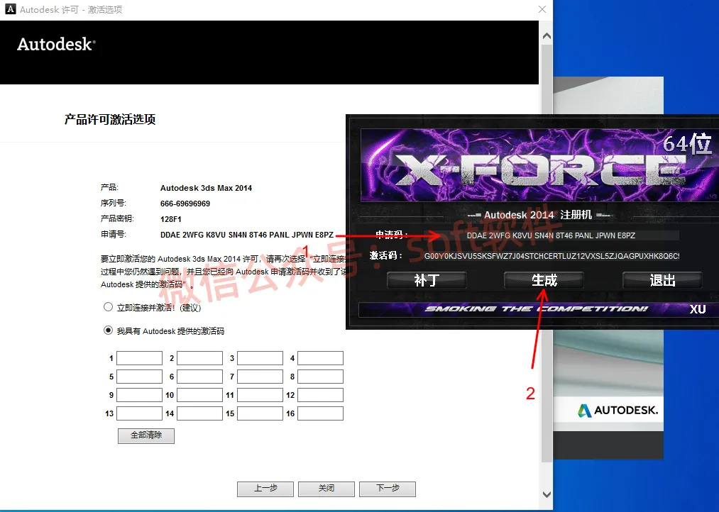Click 生成 generate button in keygen
The height and width of the screenshot is (512, 719).
coord(544,280)
